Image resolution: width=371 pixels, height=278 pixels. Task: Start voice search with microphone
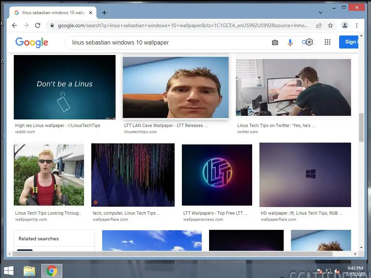click(290, 43)
